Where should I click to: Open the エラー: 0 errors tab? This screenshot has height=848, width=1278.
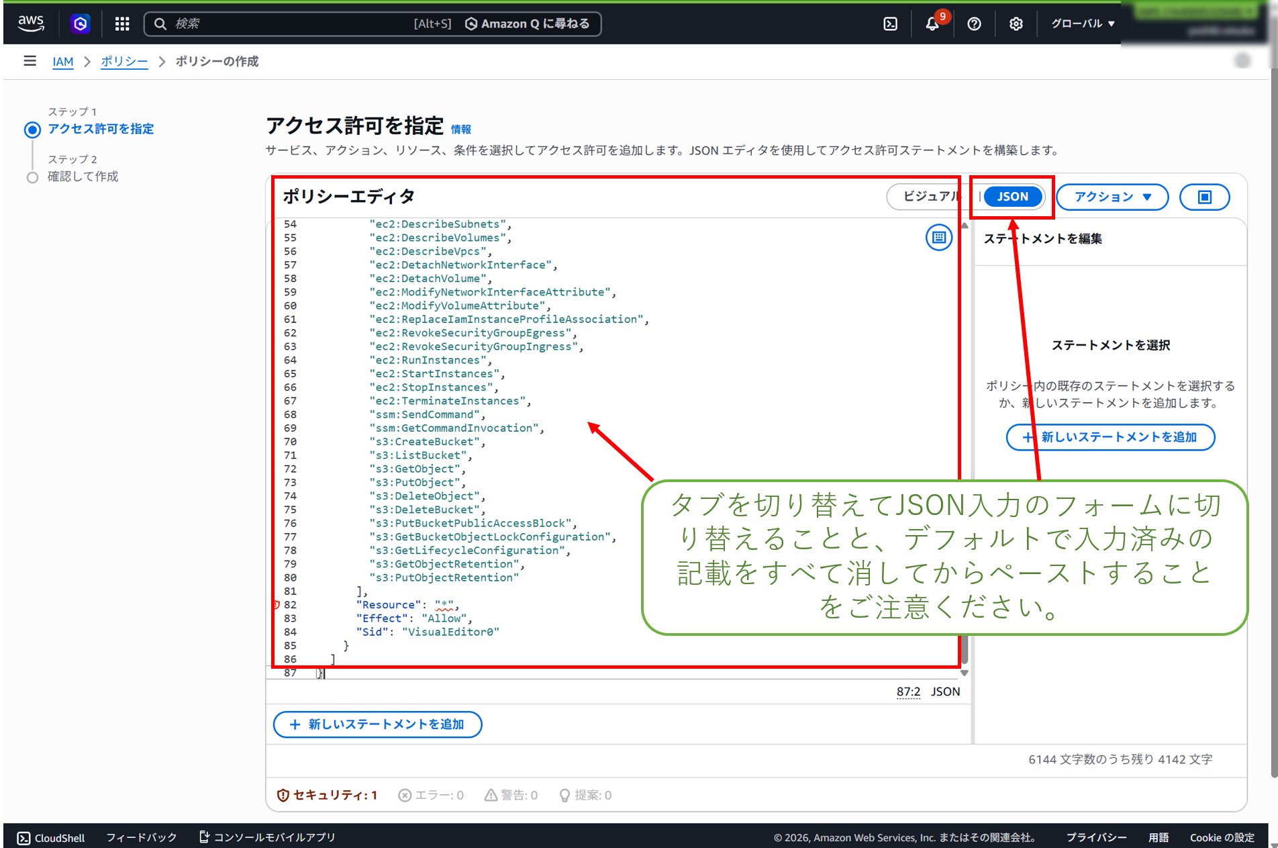pos(431,795)
